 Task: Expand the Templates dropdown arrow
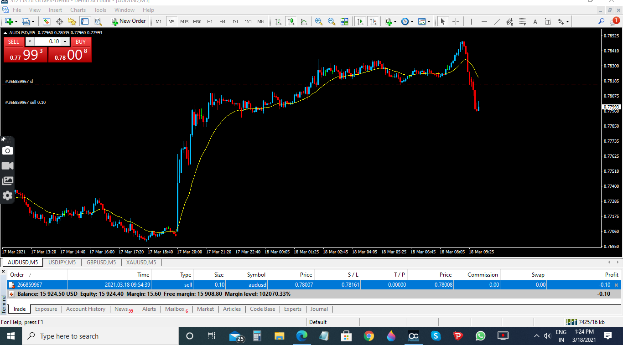click(x=429, y=21)
